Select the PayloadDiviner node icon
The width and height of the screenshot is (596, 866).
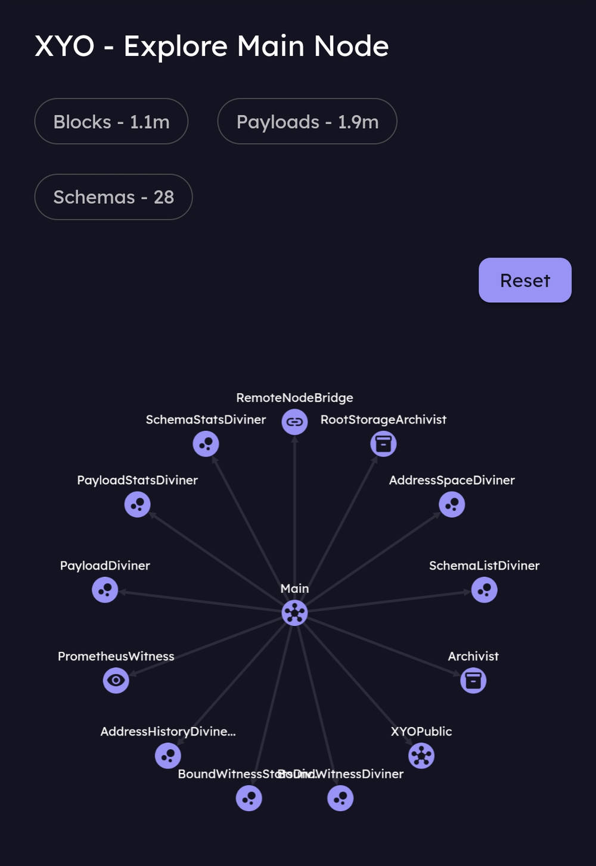[105, 590]
